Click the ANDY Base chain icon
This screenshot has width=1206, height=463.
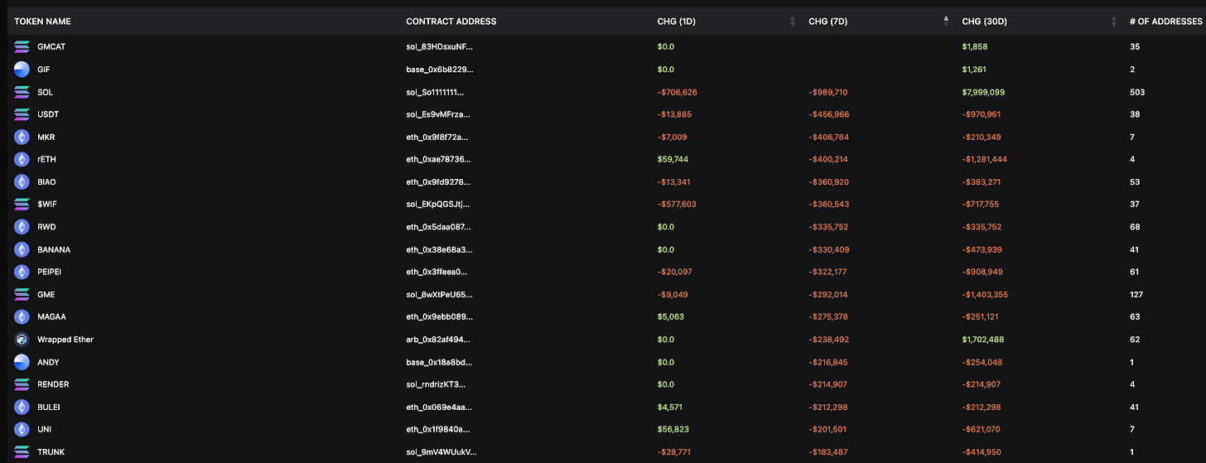pos(22,362)
